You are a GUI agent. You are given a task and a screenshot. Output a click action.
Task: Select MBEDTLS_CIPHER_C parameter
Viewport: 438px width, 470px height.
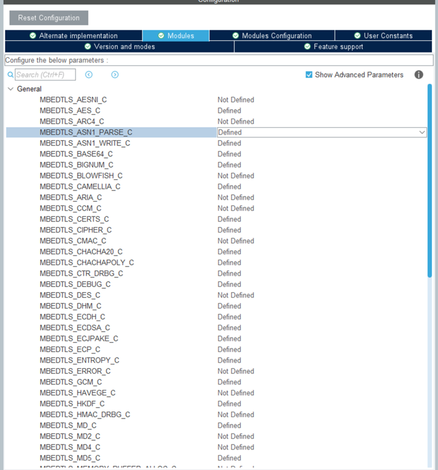[x=76, y=230]
